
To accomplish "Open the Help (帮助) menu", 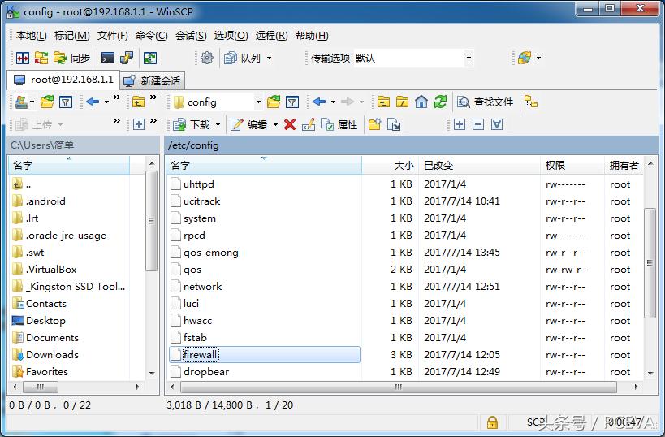I will 312,36.
